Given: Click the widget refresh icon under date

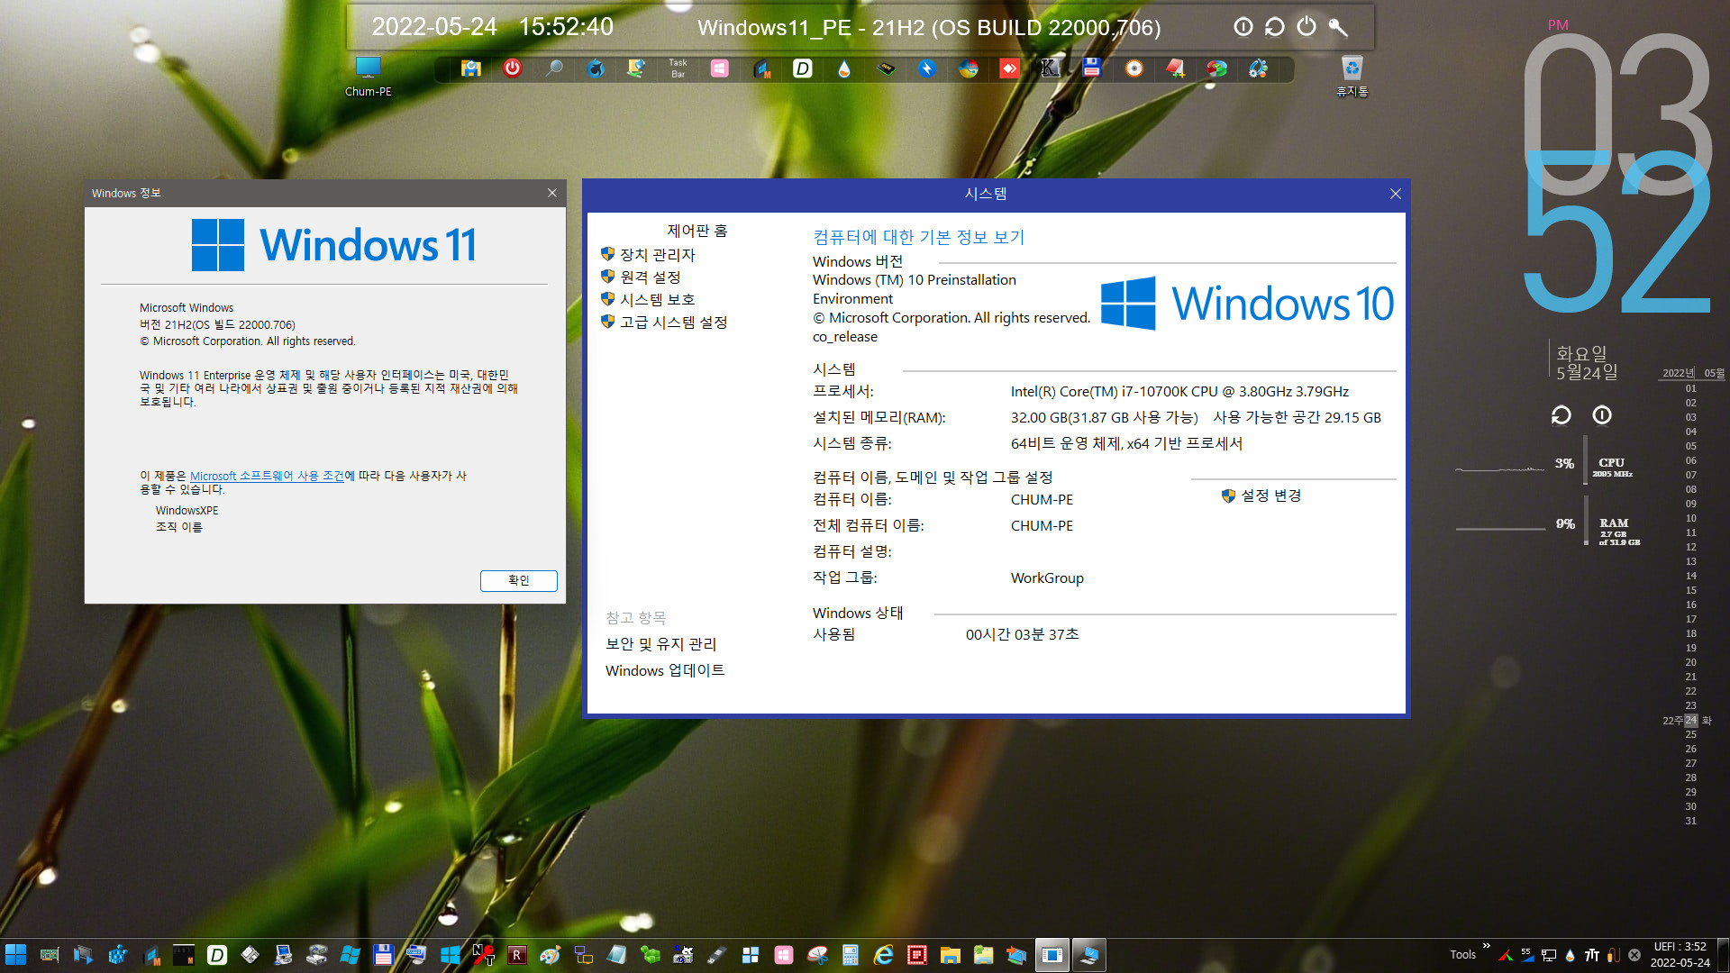Looking at the screenshot, I should [x=1561, y=415].
